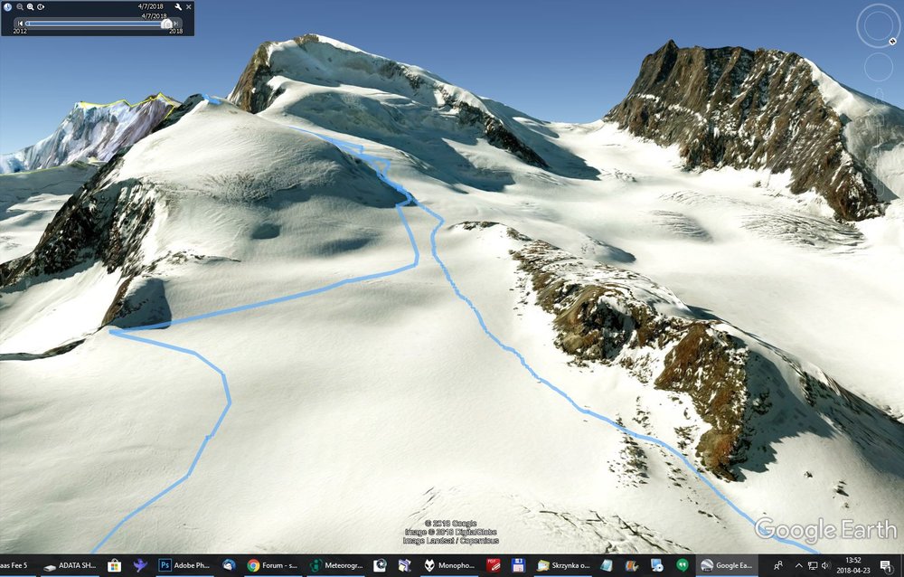Open the People icon in system tray

(x=778, y=565)
